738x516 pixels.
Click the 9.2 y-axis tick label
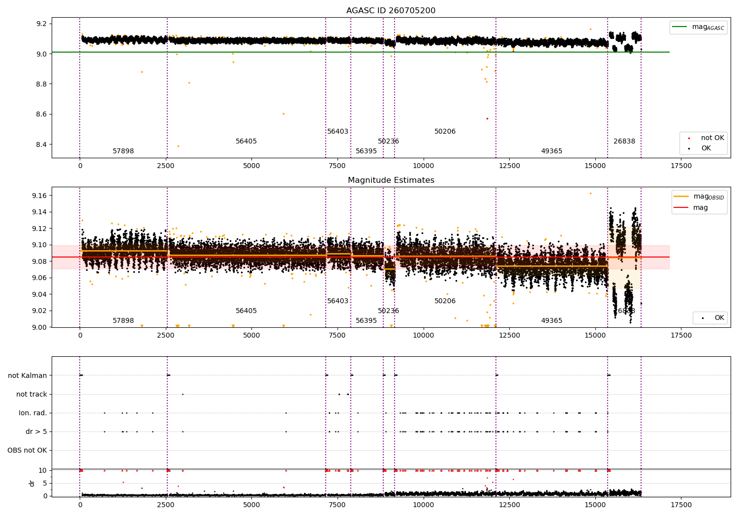[41, 24]
